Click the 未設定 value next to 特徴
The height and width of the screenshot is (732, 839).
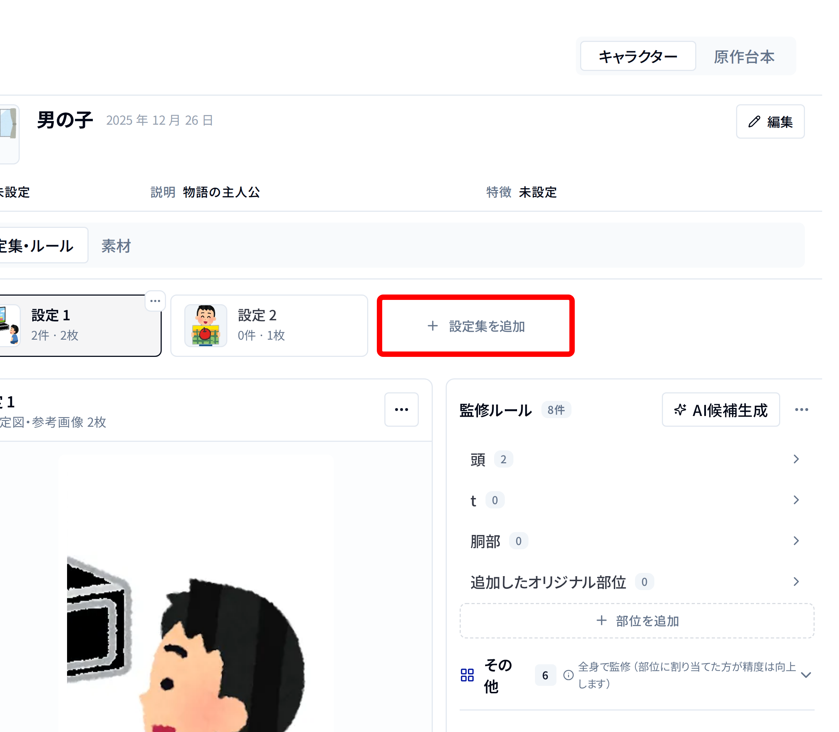538,192
